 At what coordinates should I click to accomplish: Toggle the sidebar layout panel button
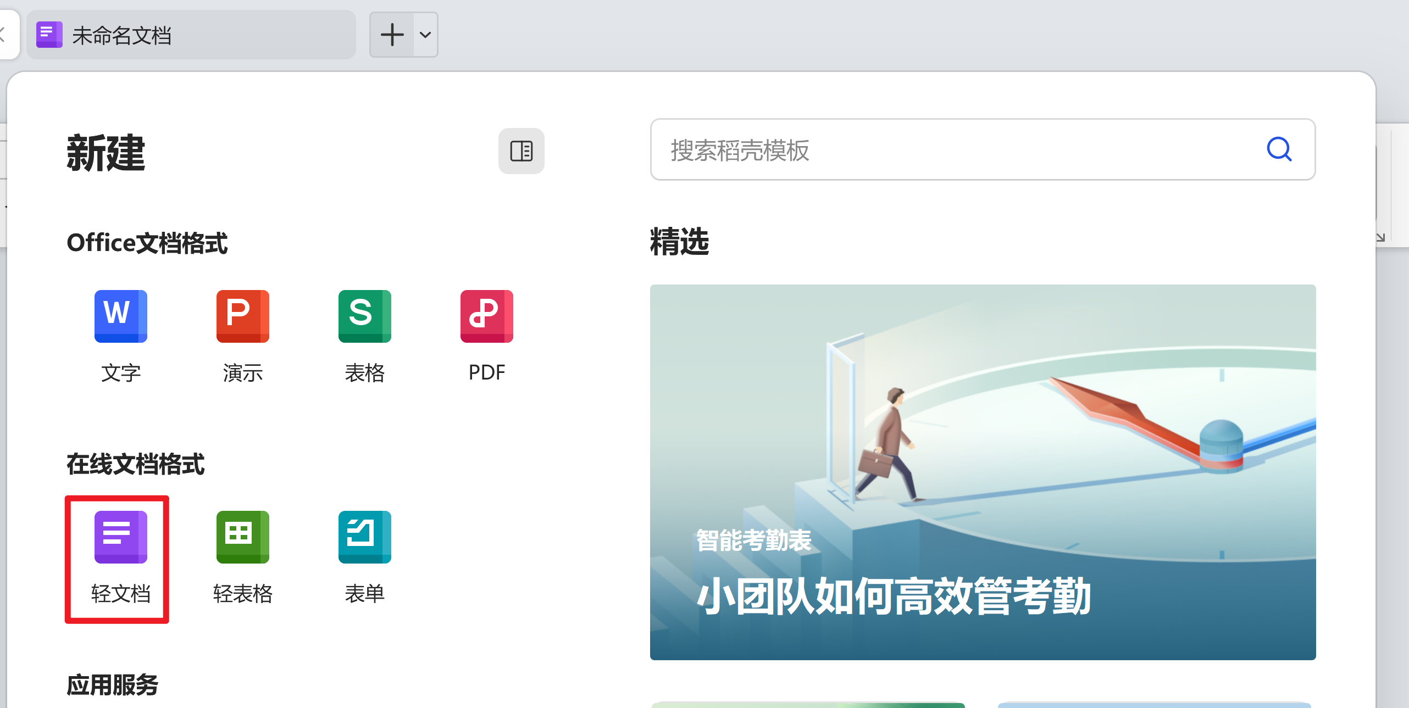(x=521, y=151)
